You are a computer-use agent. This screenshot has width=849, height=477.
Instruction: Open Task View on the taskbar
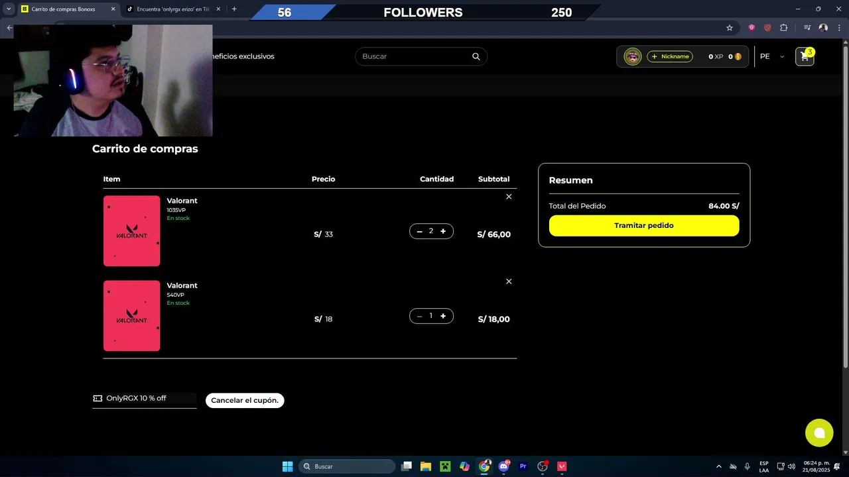tap(407, 466)
